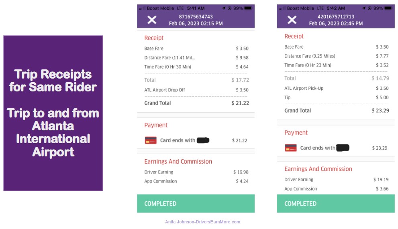Select the trip ID 871675634743 header text
This screenshot has width=398, height=229.
196,17
